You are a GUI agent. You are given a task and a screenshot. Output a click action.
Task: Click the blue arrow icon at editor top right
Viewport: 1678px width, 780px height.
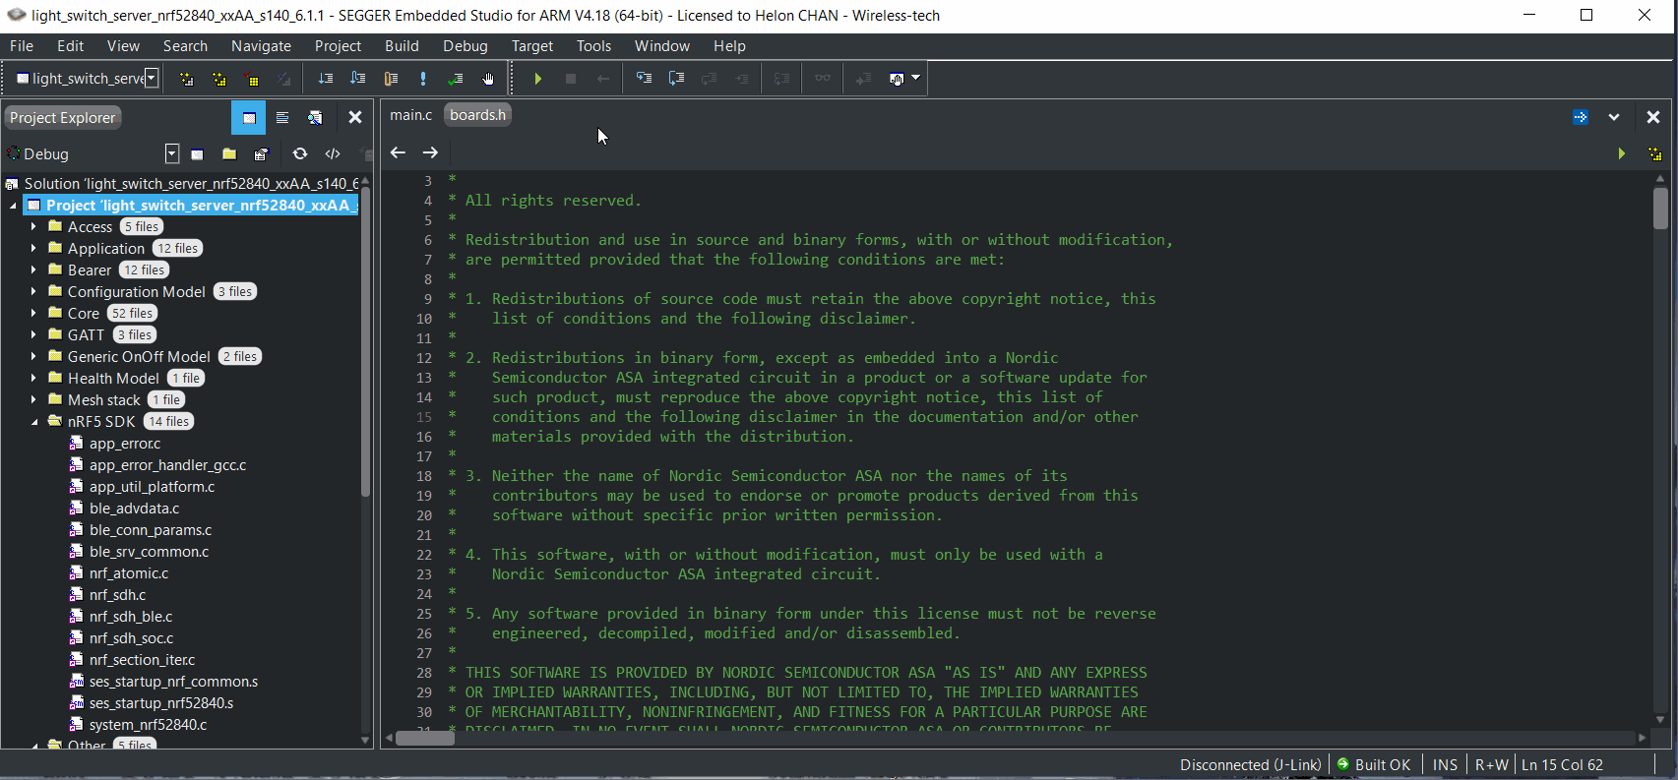(1581, 117)
